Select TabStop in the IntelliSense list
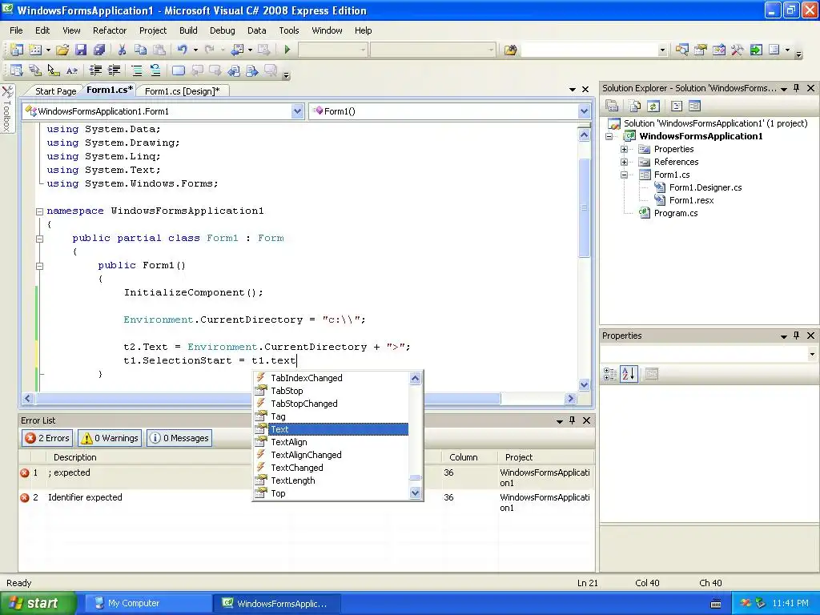 click(287, 391)
